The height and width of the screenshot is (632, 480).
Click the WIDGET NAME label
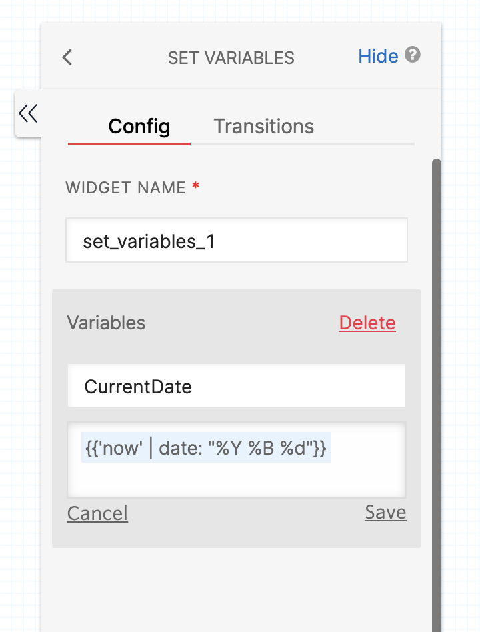point(126,187)
